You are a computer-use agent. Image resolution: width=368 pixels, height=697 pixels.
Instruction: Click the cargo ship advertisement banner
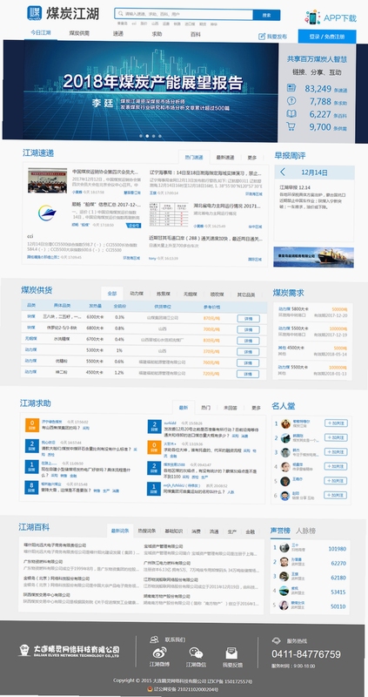point(313,257)
